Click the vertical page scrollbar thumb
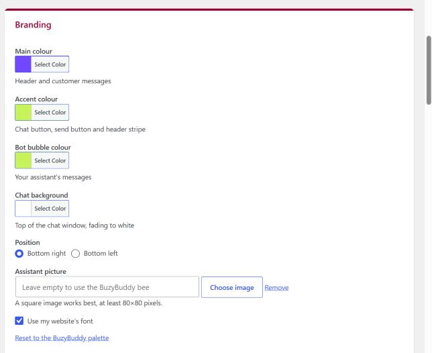 [x=429, y=70]
